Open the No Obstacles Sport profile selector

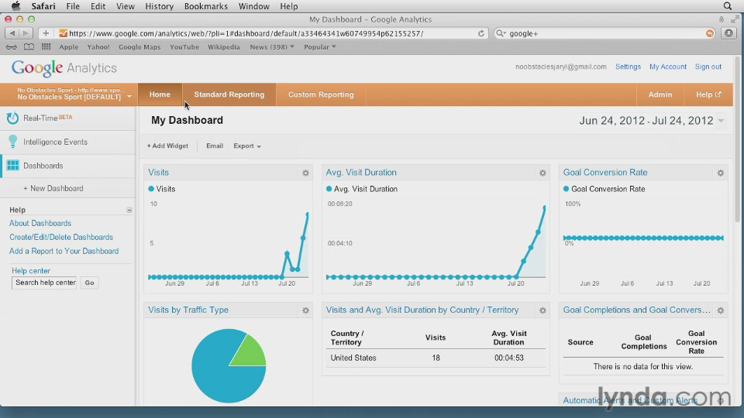[74, 94]
